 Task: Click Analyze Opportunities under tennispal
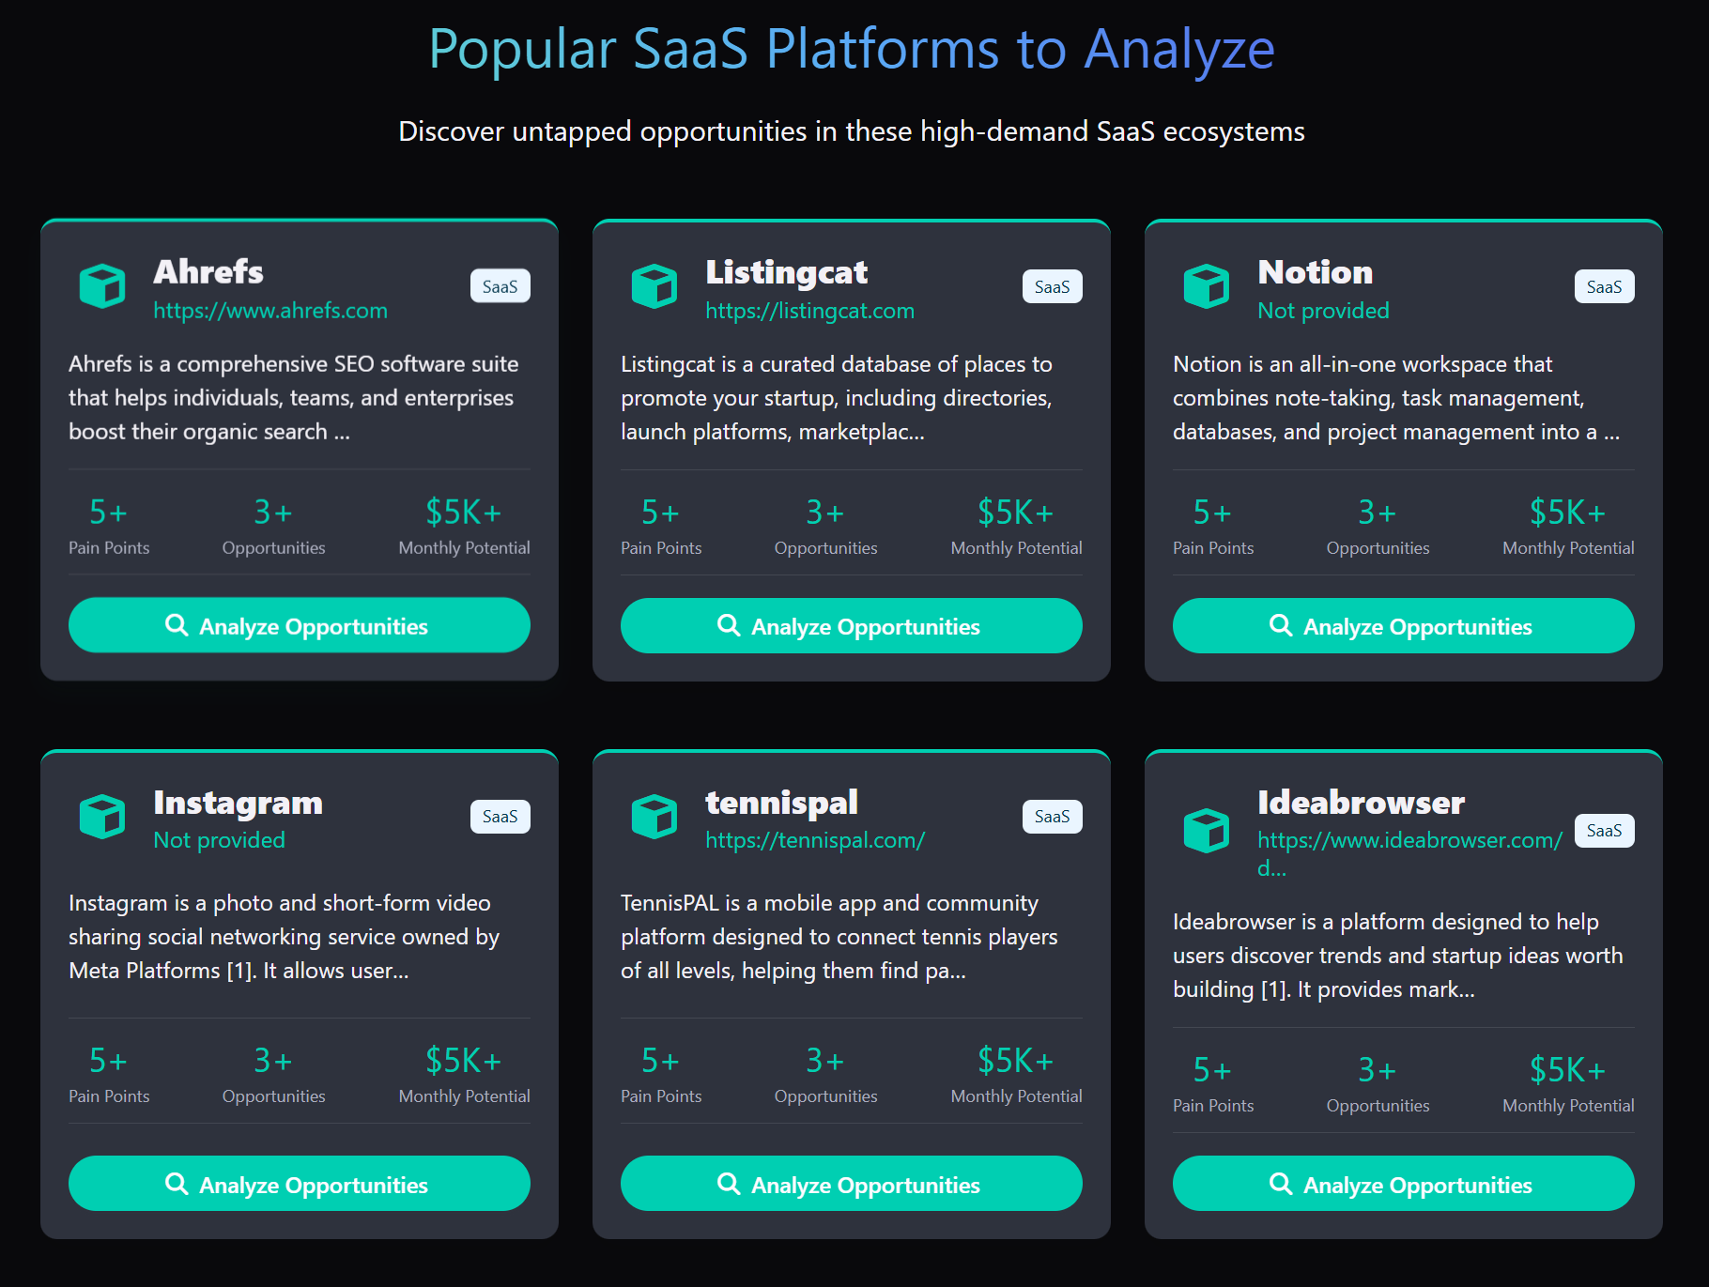(852, 1184)
